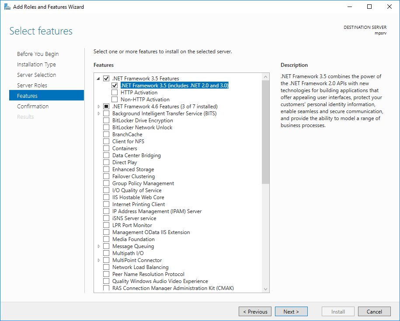This screenshot has height=321, width=400.
Task: Check the IIS Hostable Web Core box
Action: 106,197
